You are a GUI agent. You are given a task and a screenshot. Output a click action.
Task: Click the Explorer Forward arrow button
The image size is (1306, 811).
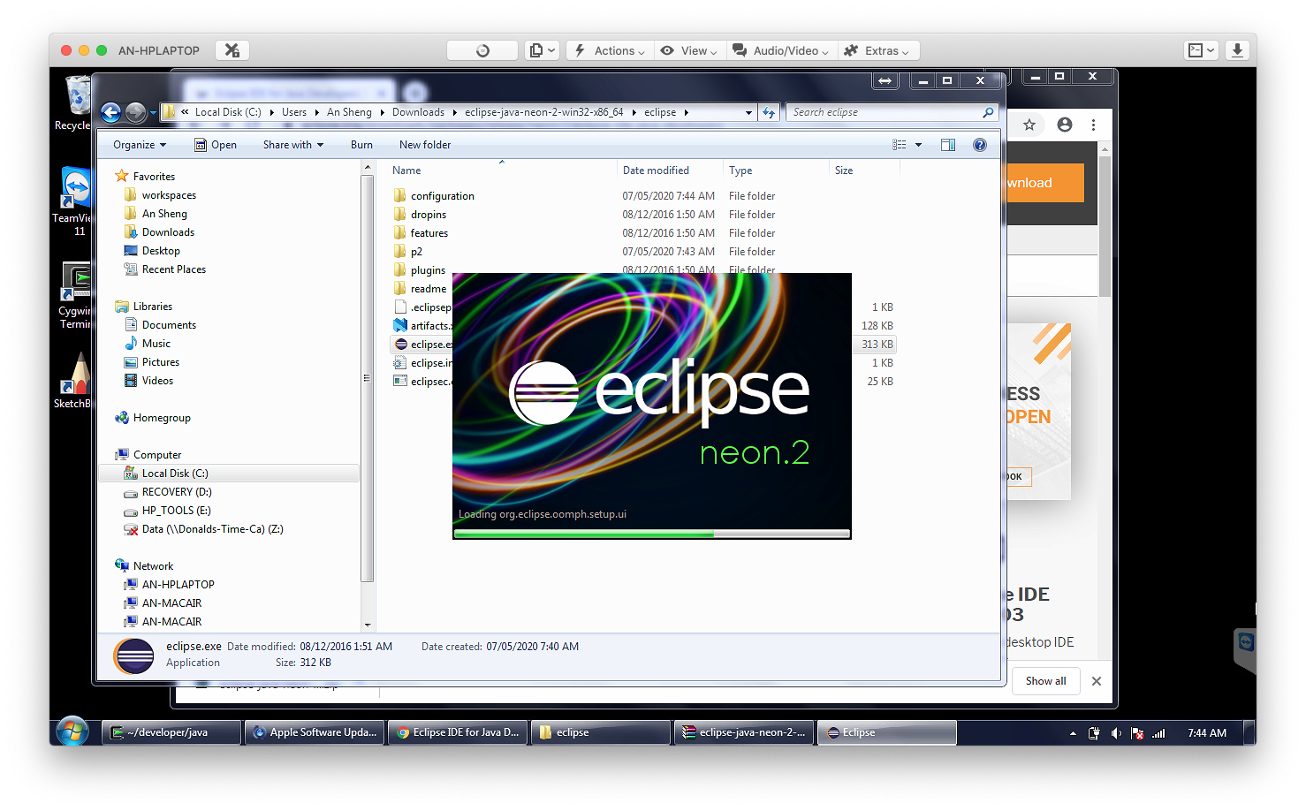(135, 112)
